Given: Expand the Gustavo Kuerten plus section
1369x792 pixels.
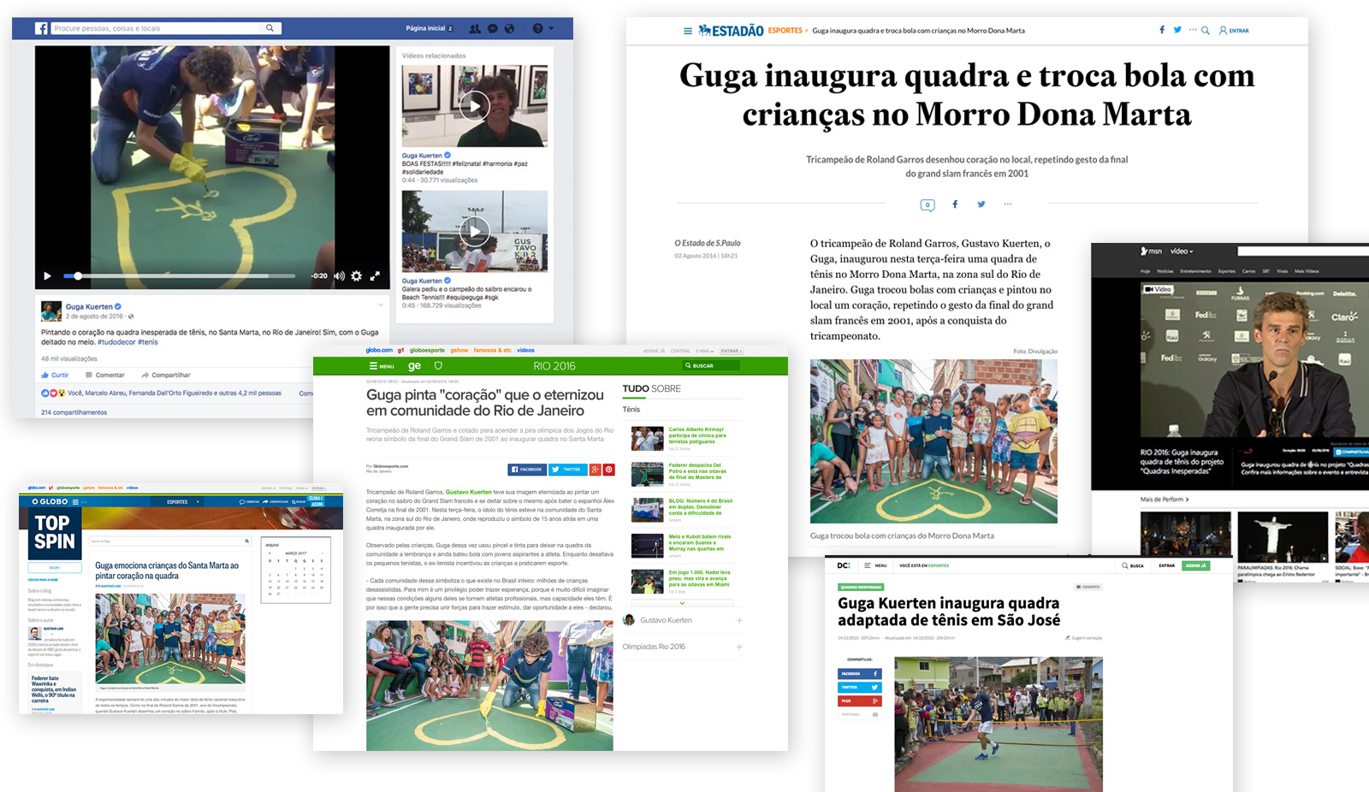Looking at the screenshot, I should 739,620.
